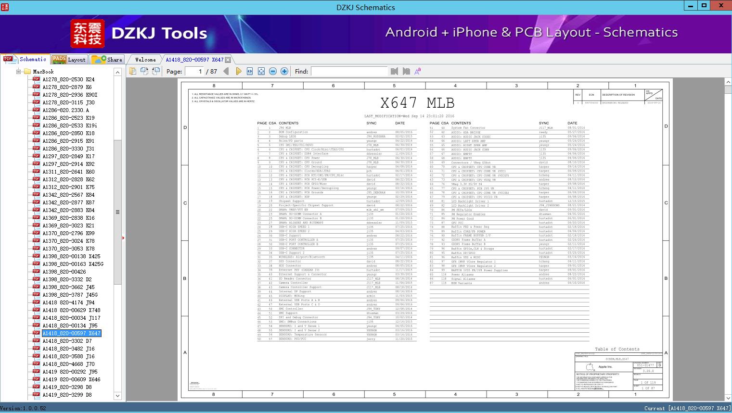Click the Find search field
The image size is (732, 413).
pos(349,71)
